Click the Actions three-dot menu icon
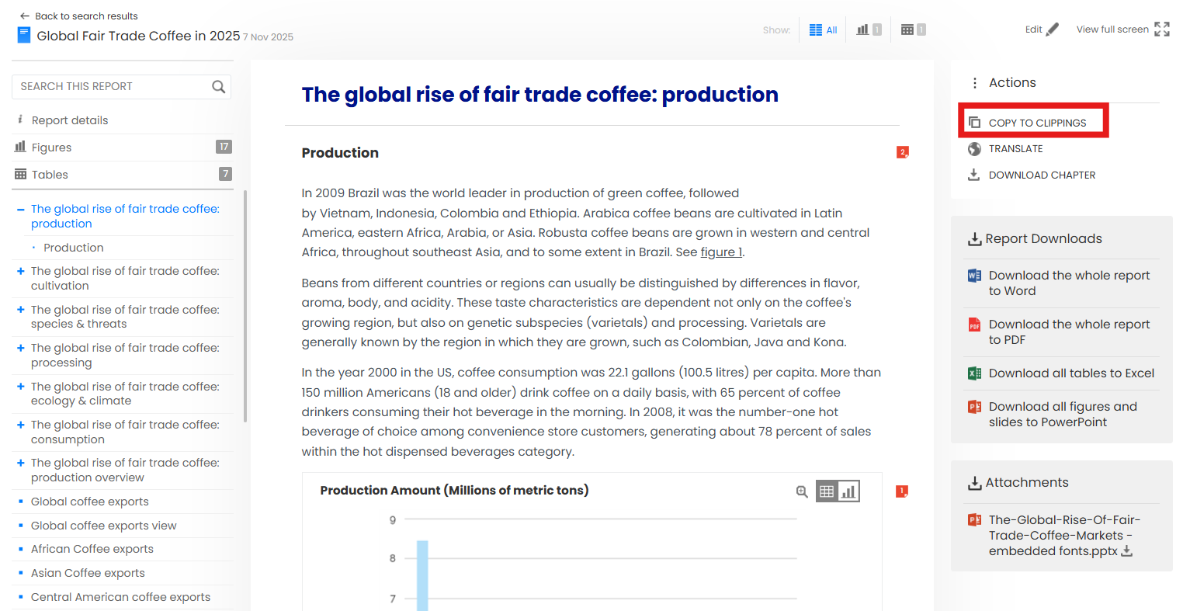Screen dimensions: 1183x611 tap(975, 83)
